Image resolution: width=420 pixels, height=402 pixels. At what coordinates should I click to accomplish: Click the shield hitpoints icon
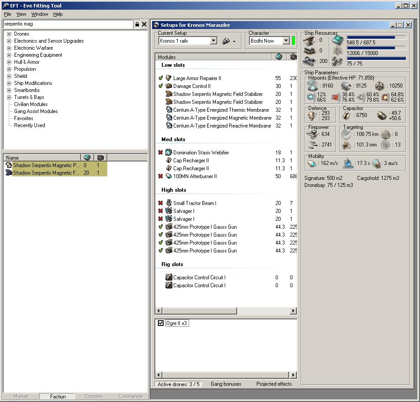click(x=312, y=86)
